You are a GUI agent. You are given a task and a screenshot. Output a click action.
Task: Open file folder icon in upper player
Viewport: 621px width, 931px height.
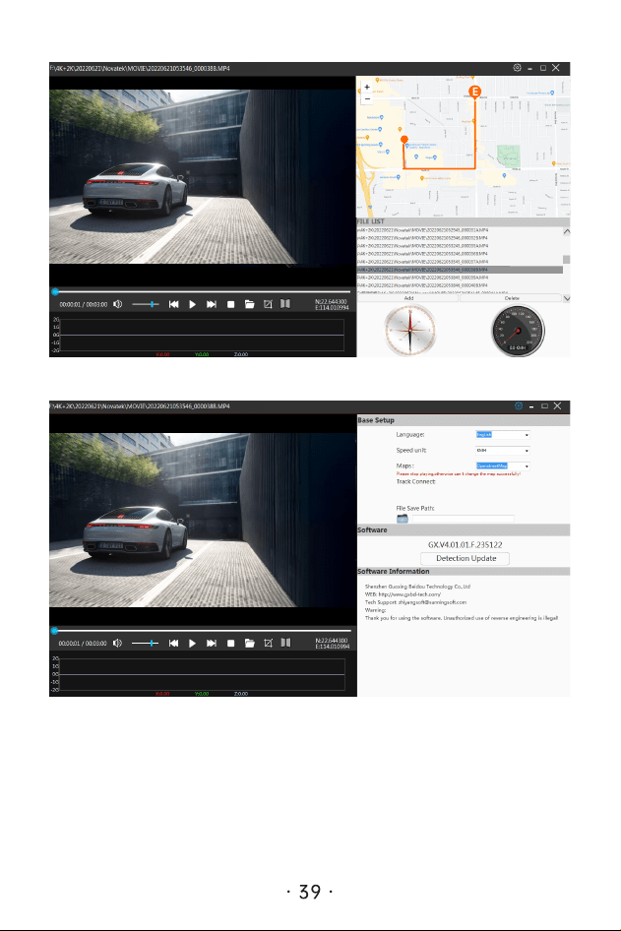click(249, 304)
